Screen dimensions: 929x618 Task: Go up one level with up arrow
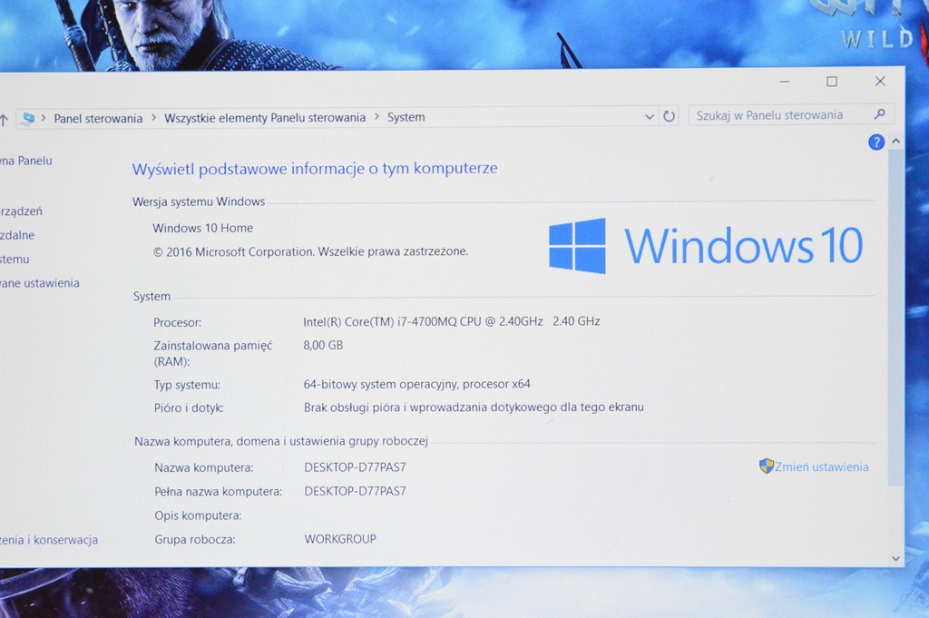coord(4,121)
